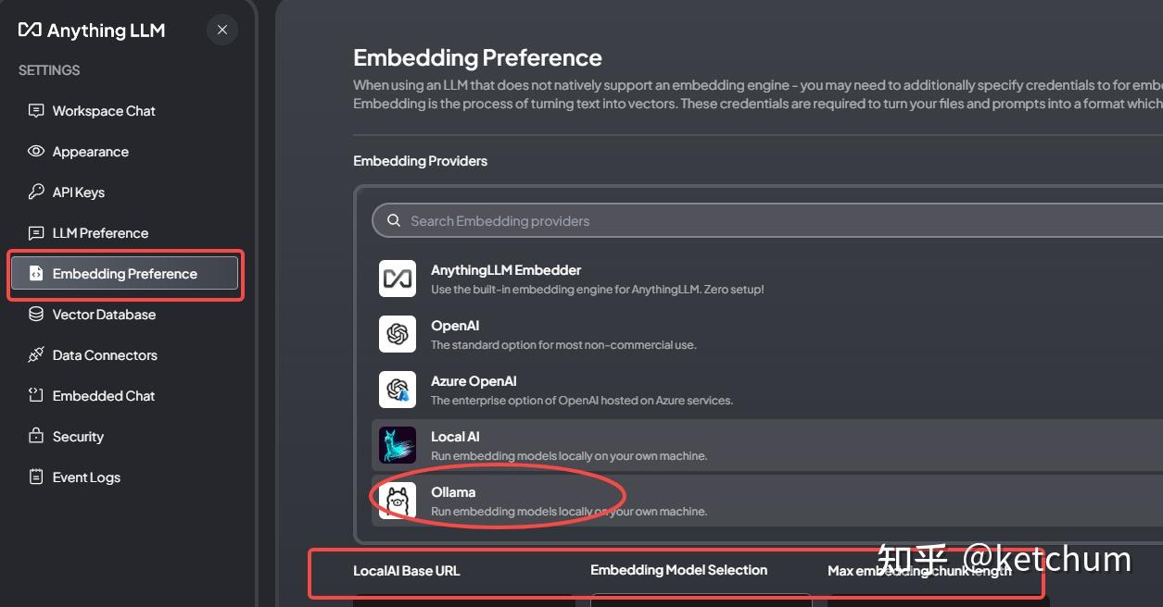The width and height of the screenshot is (1163, 607).
Task: Click the Appearance eye icon
Action: click(36, 152)
